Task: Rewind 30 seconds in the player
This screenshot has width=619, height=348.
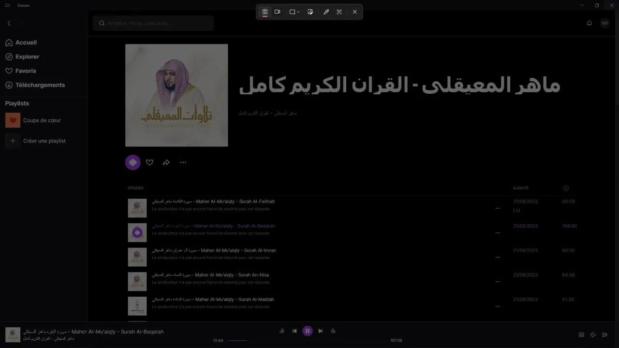Action: 282,331
